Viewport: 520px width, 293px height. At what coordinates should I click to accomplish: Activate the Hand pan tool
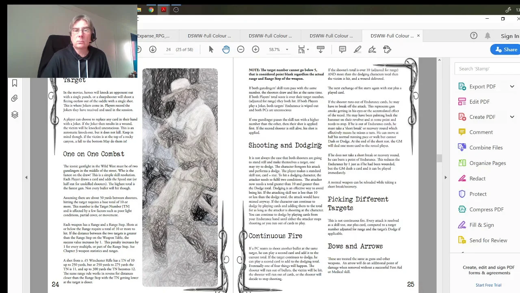click(226, 50)
